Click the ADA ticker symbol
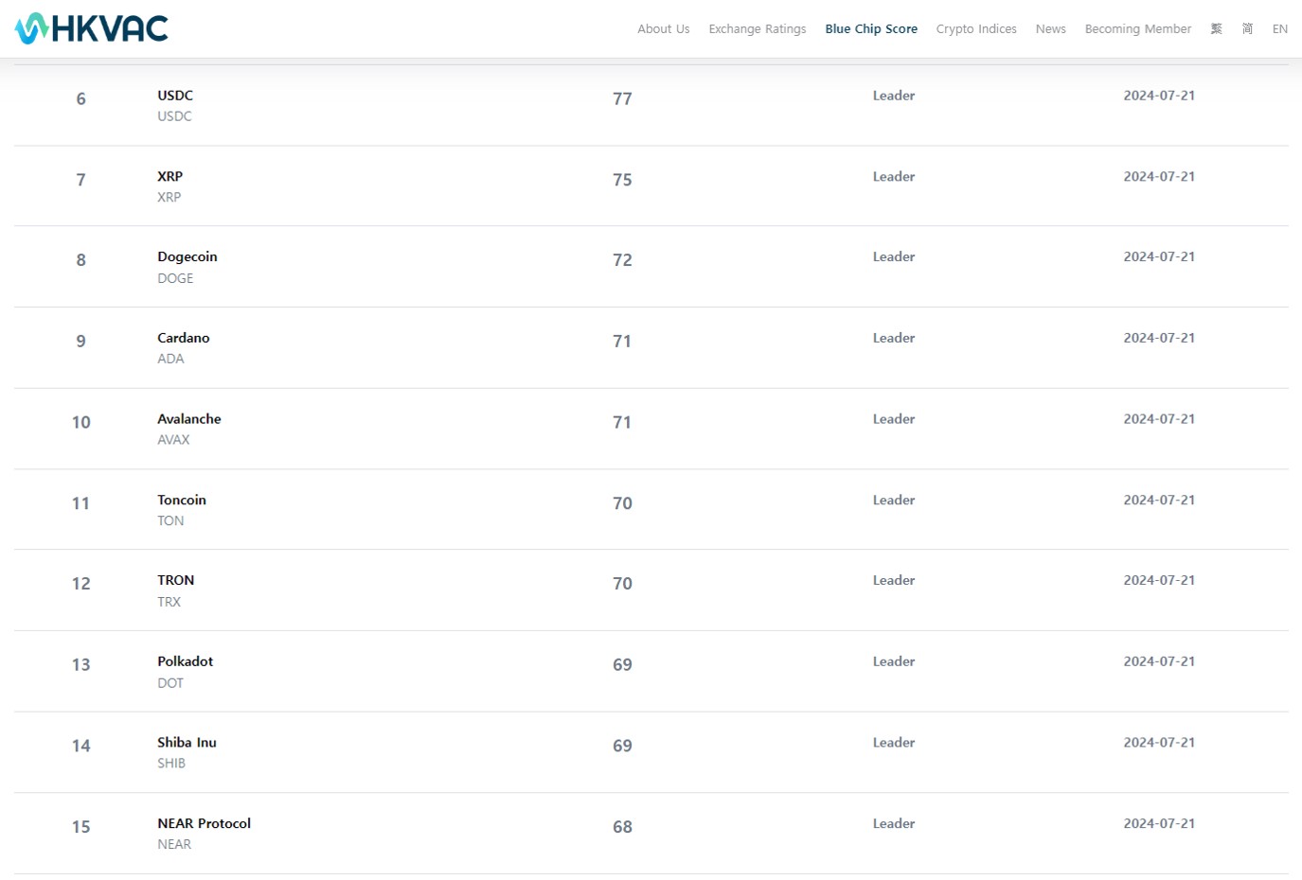Viewport: 1302px width, 880px height. [x=170, y=359]
